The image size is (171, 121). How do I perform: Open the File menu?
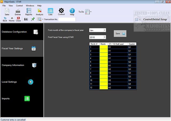(x=4, y=6)
